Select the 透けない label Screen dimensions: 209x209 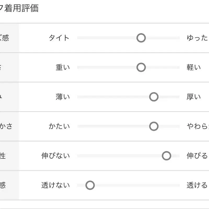click(x=55, y=185)
